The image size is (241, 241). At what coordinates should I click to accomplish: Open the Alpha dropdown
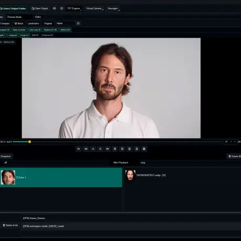point(65,24)
